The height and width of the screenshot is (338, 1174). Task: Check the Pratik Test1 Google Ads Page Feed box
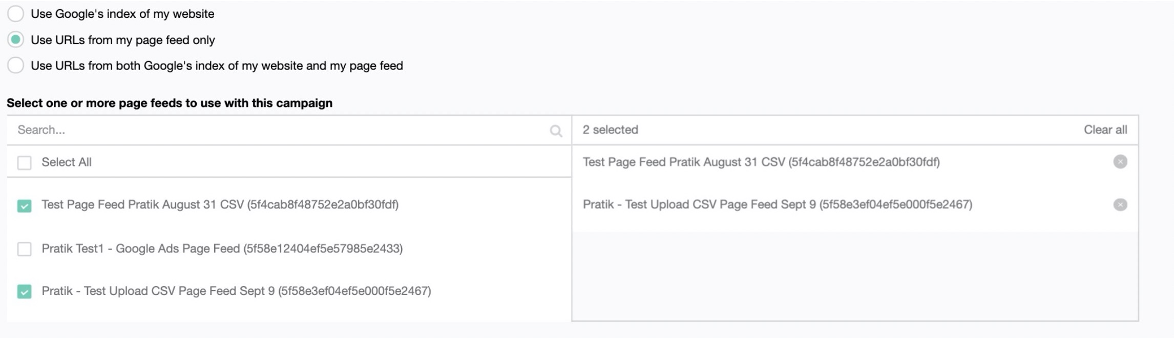pos(24,249)
